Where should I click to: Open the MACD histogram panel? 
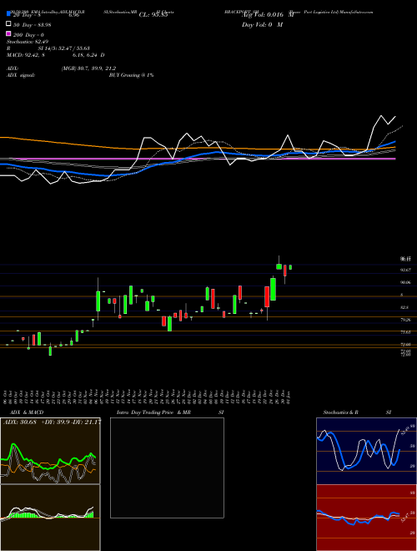[x=50, y=518]
